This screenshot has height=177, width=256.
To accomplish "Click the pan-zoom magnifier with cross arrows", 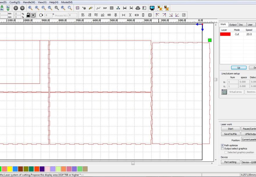I will click(x=30, y=8).
